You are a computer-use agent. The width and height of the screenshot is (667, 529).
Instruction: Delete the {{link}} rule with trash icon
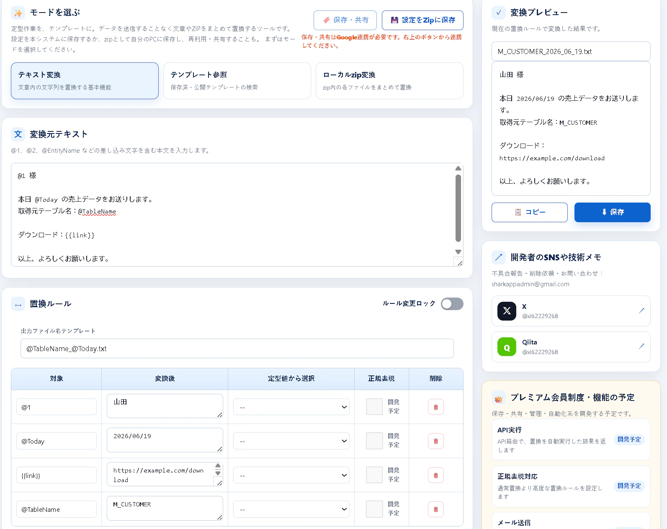pos(436,475)
